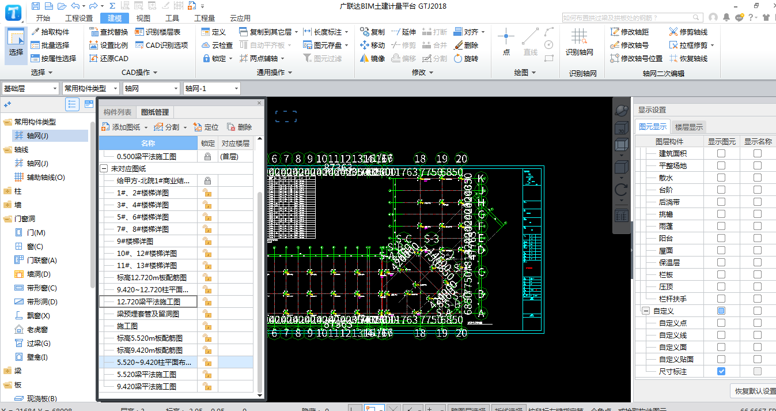
Task: Select the 点 point drawing tool
Action: pyautogui.click(x=506, y=42)
